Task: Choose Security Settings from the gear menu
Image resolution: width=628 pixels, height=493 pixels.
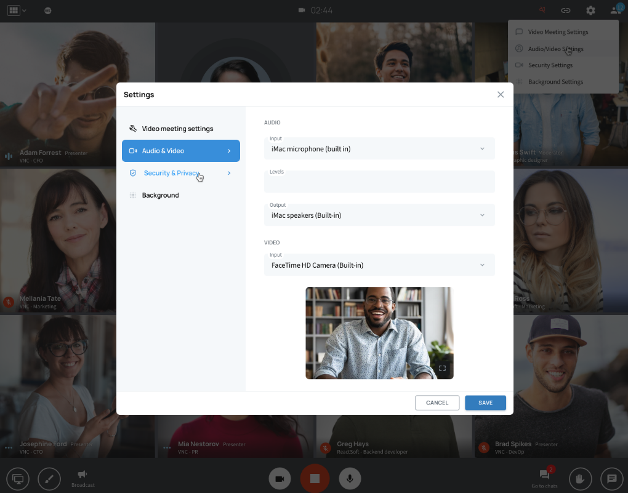Action: pos(563,65)
